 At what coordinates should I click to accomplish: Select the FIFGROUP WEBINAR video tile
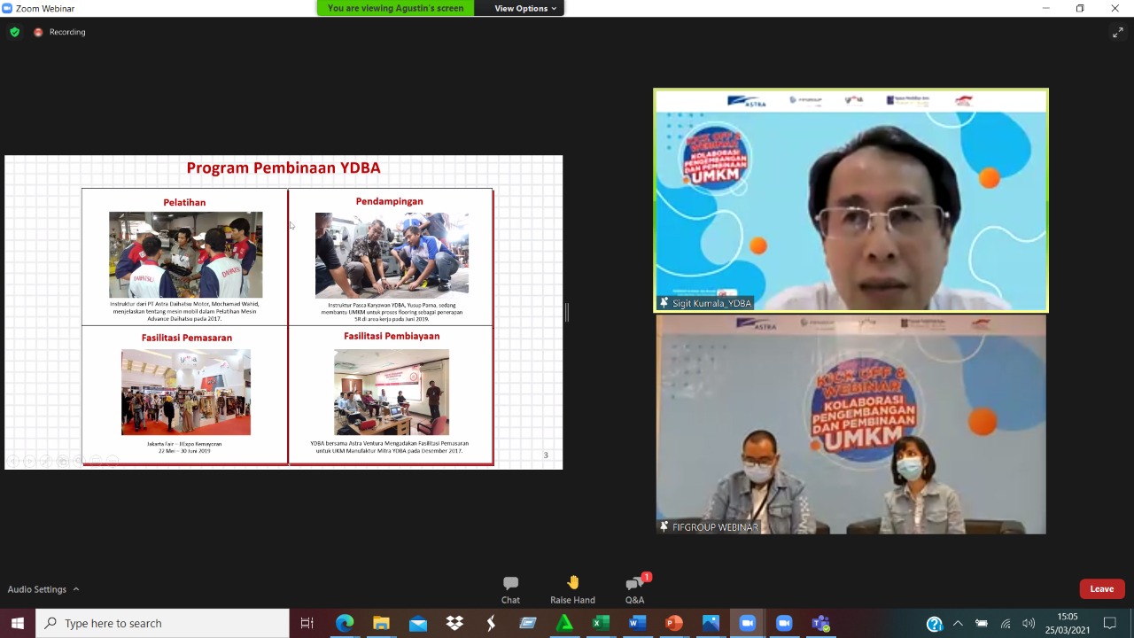850,425
